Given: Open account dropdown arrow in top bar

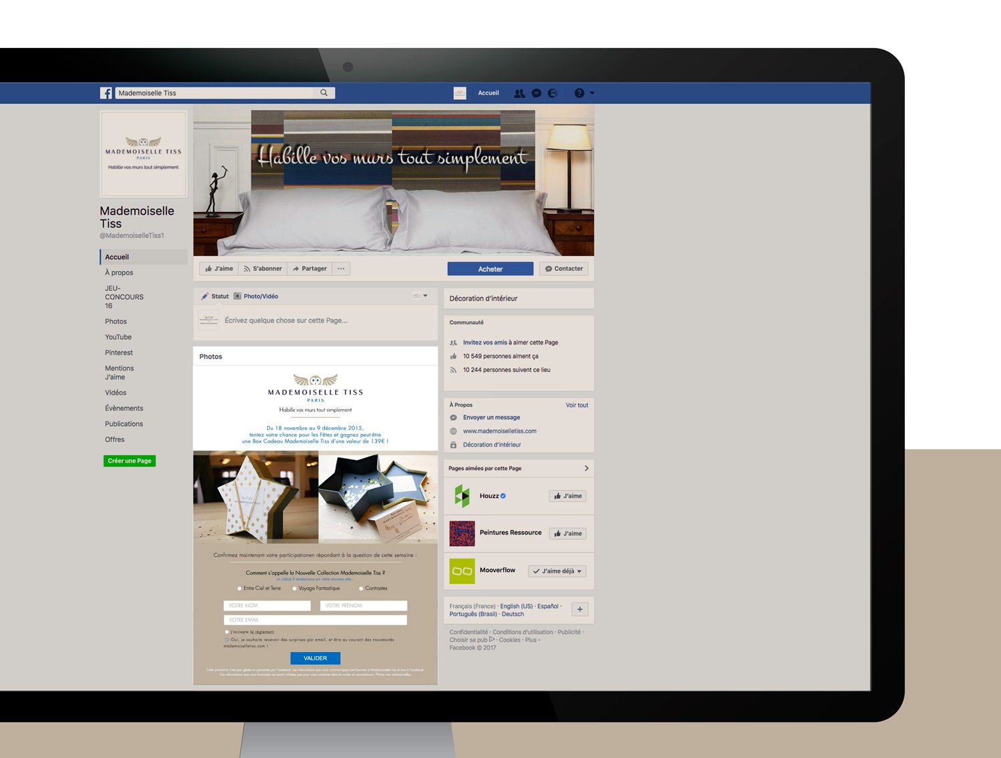Looking at the screenshot, I should 592,93.
